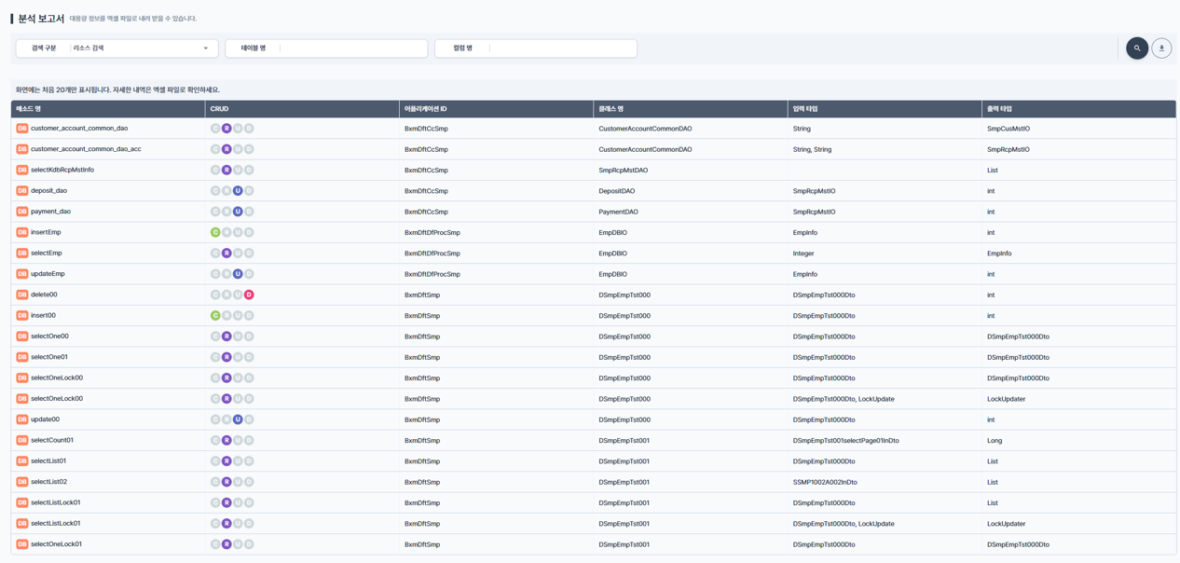Image resolution: width=1180 pixels, height=563 pixels.
Task: Click the Excel download icon button
Action: (1161, 48)
